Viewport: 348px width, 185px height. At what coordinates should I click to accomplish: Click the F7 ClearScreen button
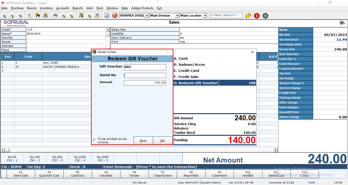(163, 174)
